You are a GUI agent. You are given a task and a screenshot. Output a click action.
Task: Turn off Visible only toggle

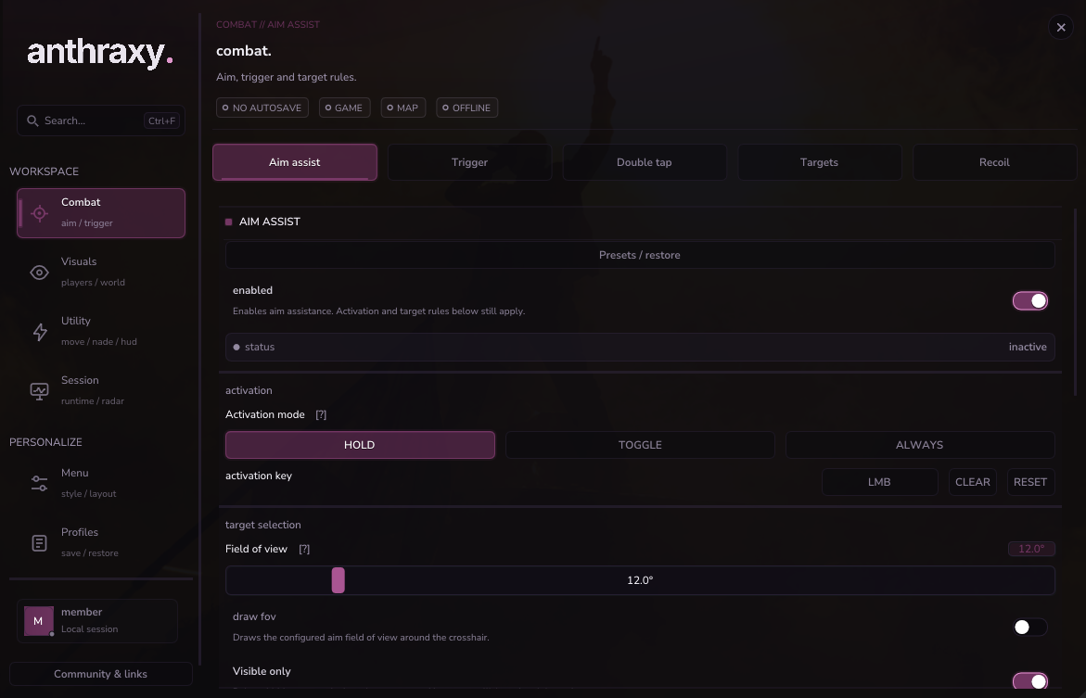tap(1030, 681)
